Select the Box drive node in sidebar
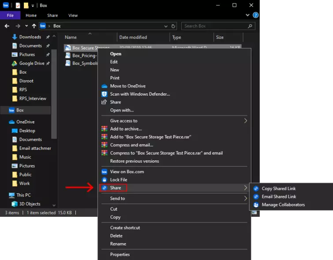This screenshot has width=333, height=260. (19, 110)
